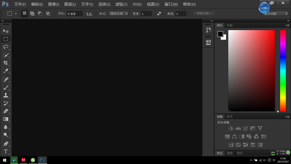This screenshot has height=164, width=291.
Task: Choose Intersect with selection mode
Action: (48, 13)
